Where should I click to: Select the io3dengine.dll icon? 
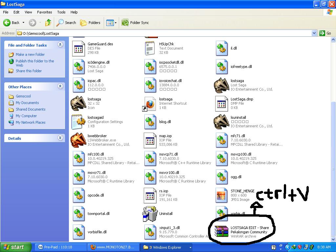[x=79, y=67]
